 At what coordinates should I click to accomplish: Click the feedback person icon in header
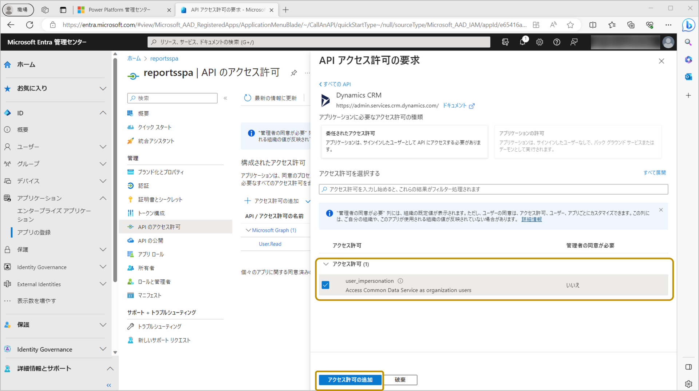coord(574,42)
